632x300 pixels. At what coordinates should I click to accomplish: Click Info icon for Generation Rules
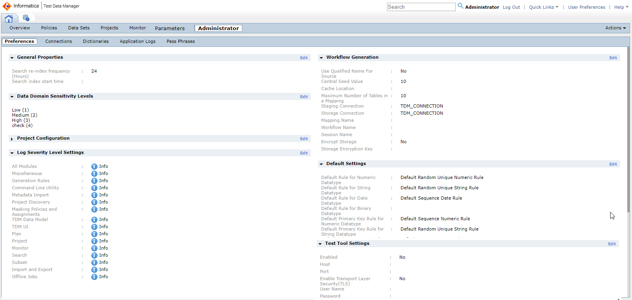94,181
